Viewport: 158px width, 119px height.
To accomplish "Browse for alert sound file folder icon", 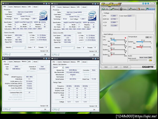I will pos(151,60).
